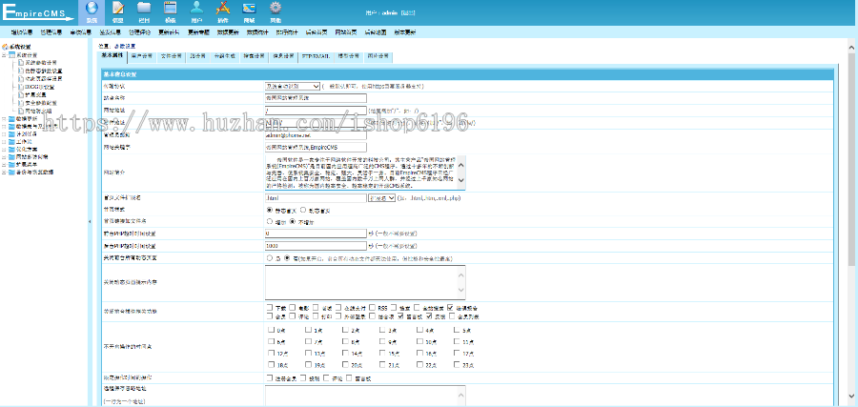Viewport: 858px width, 407px height.
Task: Switch to the 文件设置 tab
Action: (171, 56)
